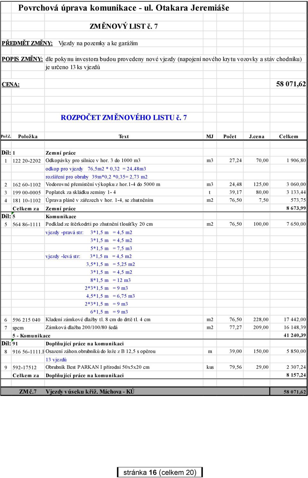Viewport: 308px width, 478px height.
Task: Click the note 'rozšíření pro obruby 39m*0,2 *0,35= 2,73 m2'
Action: click(97, 177)
